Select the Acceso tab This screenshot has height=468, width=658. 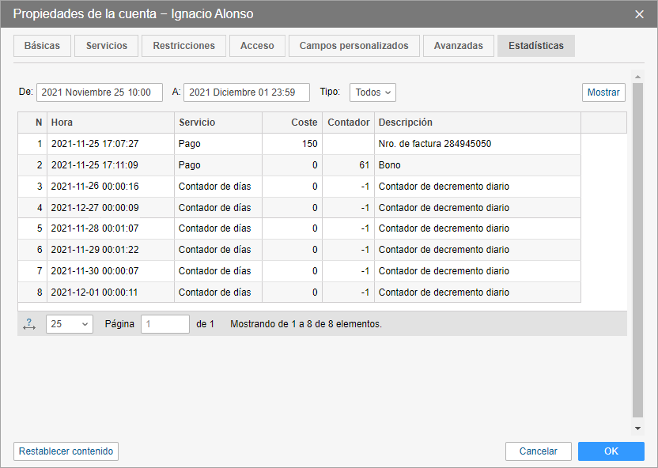(x=257, y=46)
